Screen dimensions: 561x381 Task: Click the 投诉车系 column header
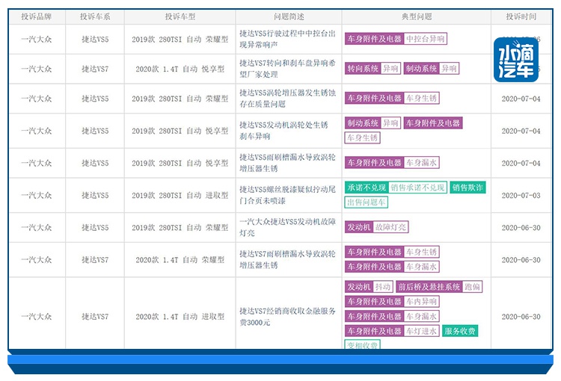click(95, 16)
